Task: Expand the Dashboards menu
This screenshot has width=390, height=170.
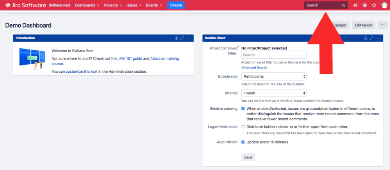Action: [87, 5]
